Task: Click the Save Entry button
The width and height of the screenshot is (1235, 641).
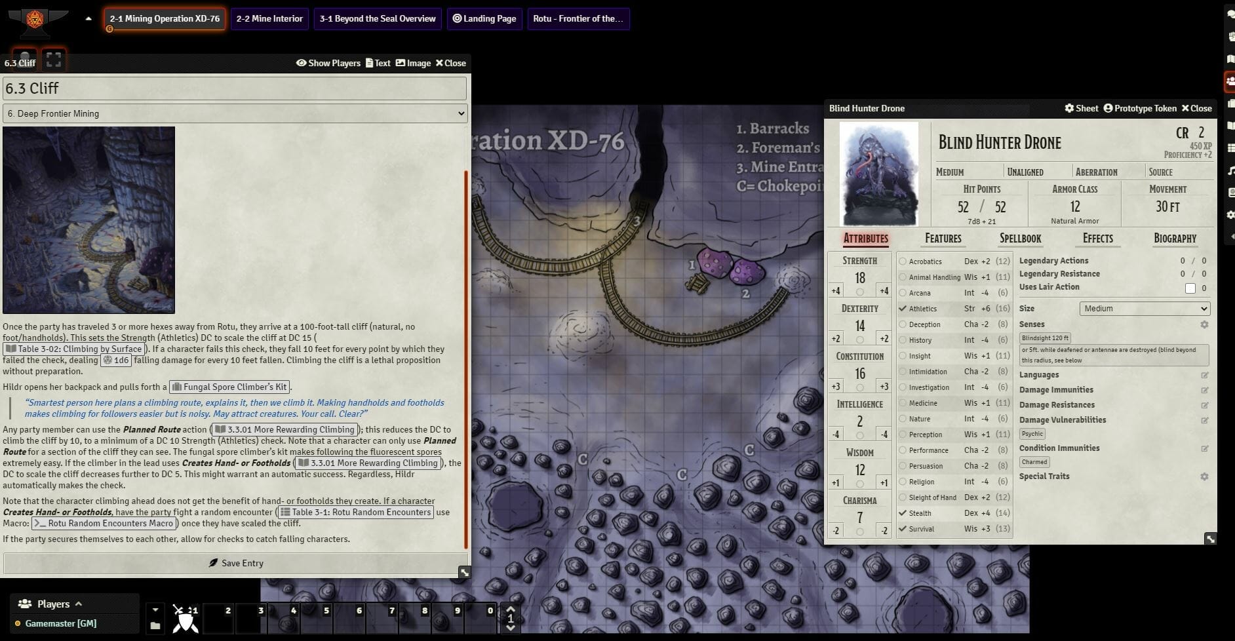Action: (235, 563)
